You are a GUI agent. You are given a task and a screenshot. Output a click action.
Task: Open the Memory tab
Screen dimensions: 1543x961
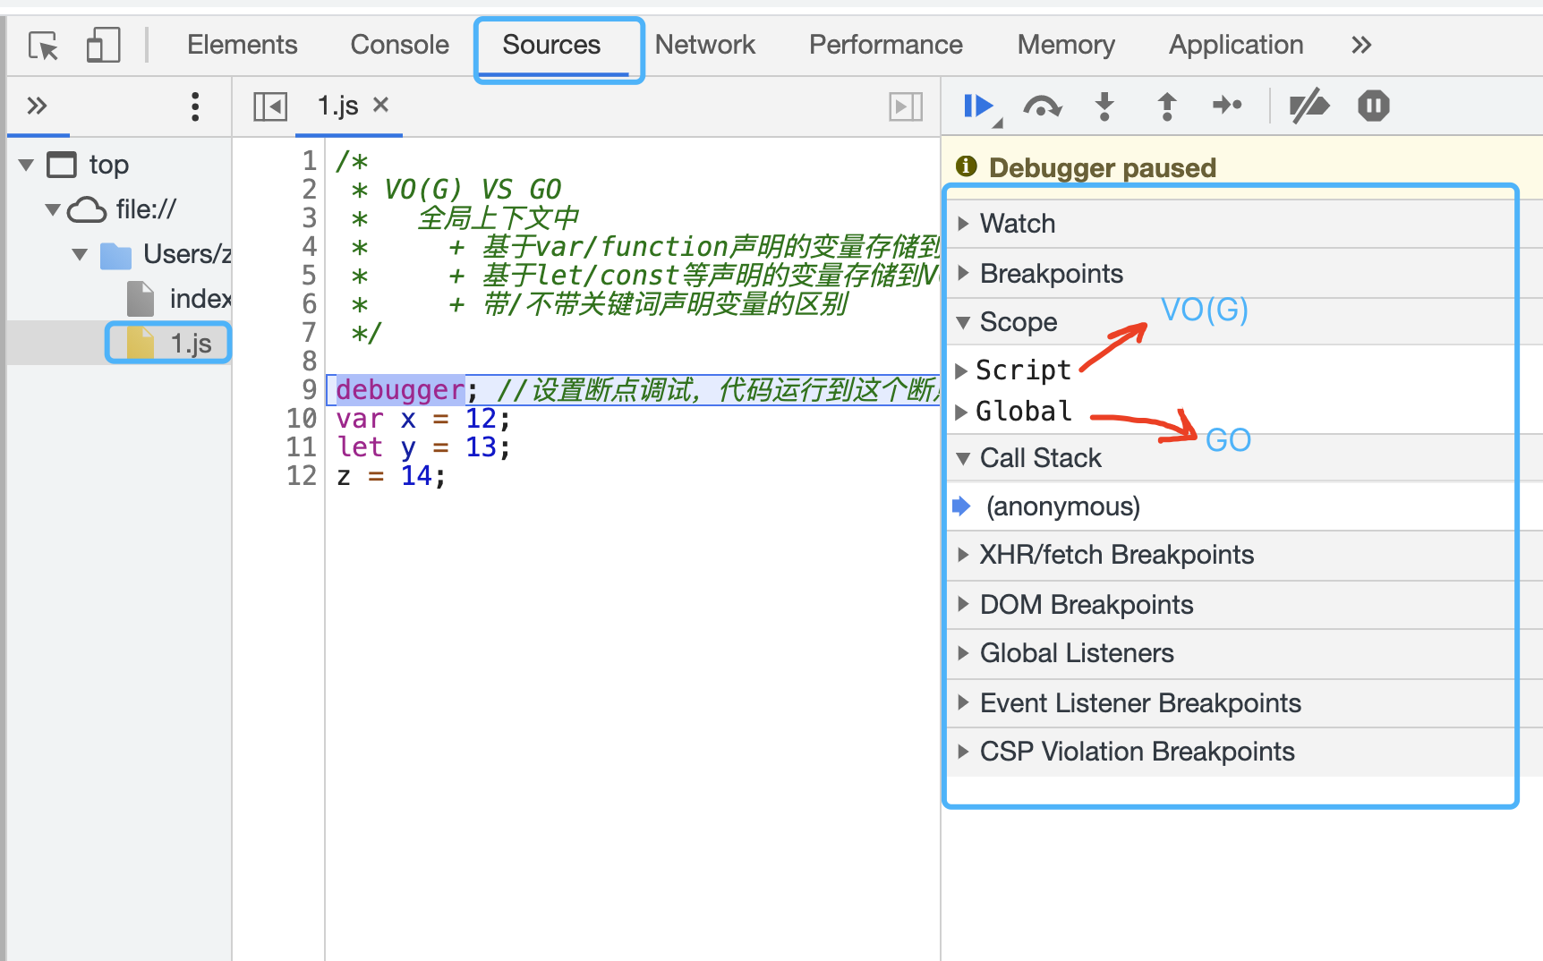(1066, 45)
